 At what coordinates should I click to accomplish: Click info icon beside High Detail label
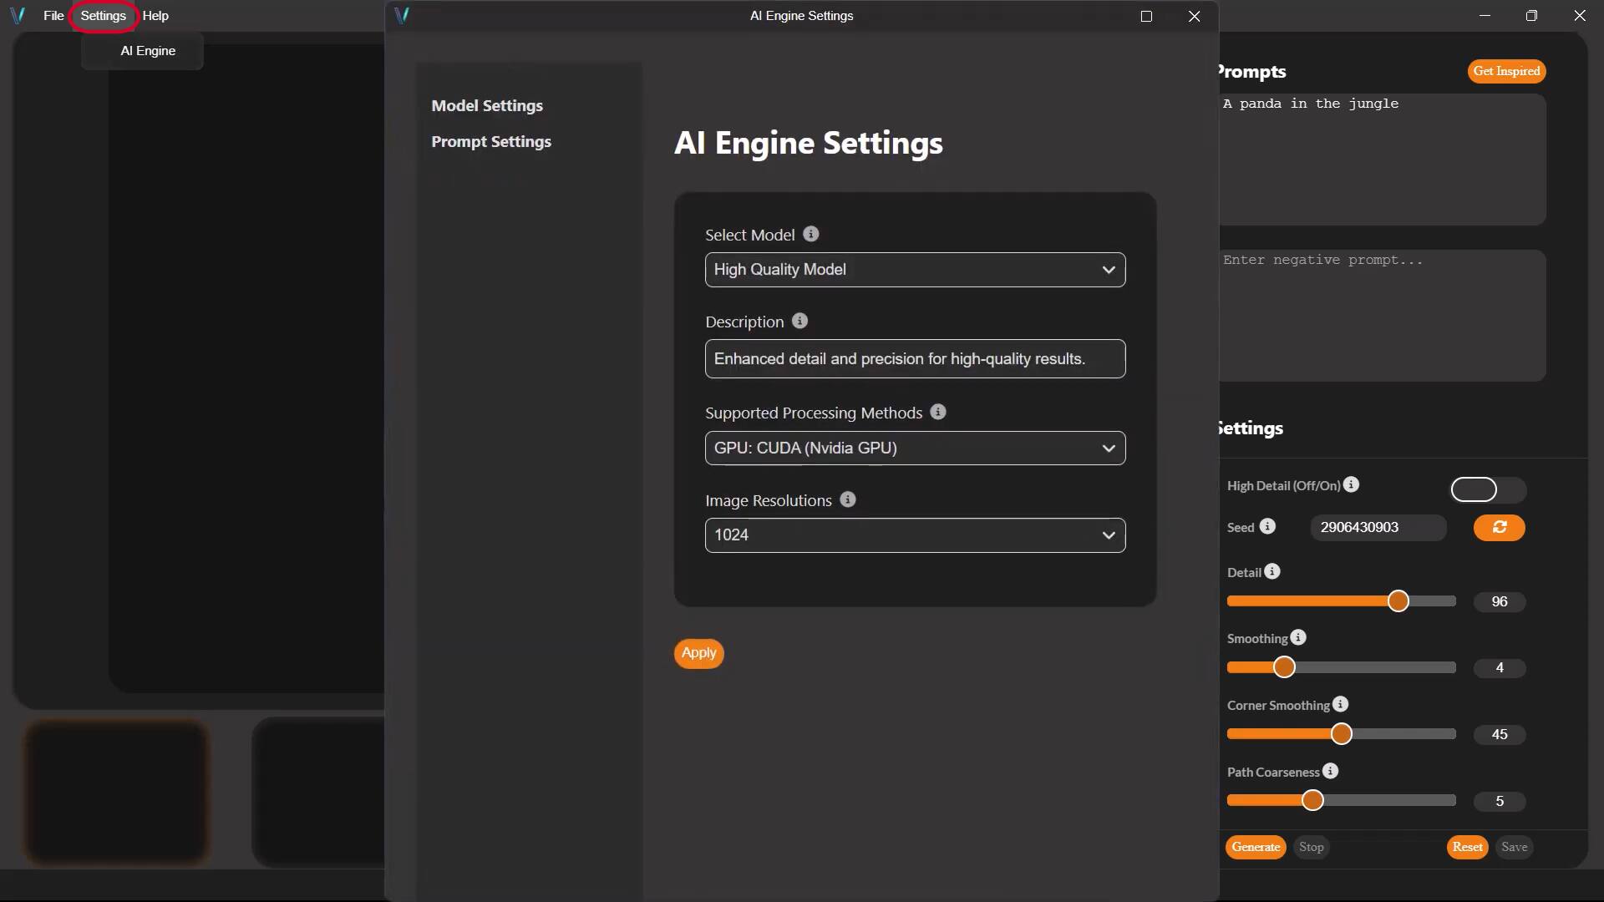coord(1351,485)
